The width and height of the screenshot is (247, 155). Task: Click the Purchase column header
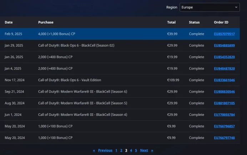tap(46, 22)
